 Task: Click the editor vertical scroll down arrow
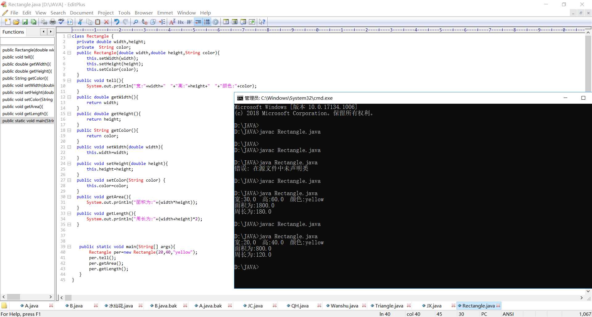(x=588, y=291)
